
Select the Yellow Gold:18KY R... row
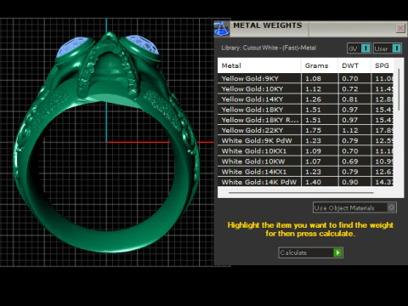(305, 120)
